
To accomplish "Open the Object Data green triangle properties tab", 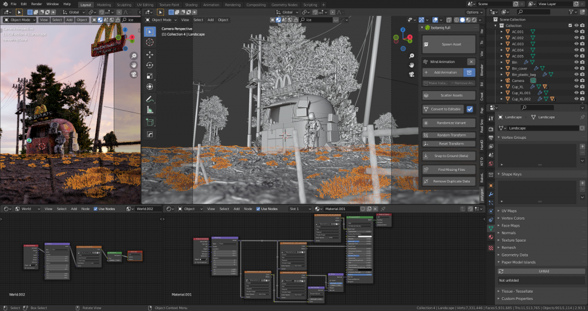I will tap(491, 228).
